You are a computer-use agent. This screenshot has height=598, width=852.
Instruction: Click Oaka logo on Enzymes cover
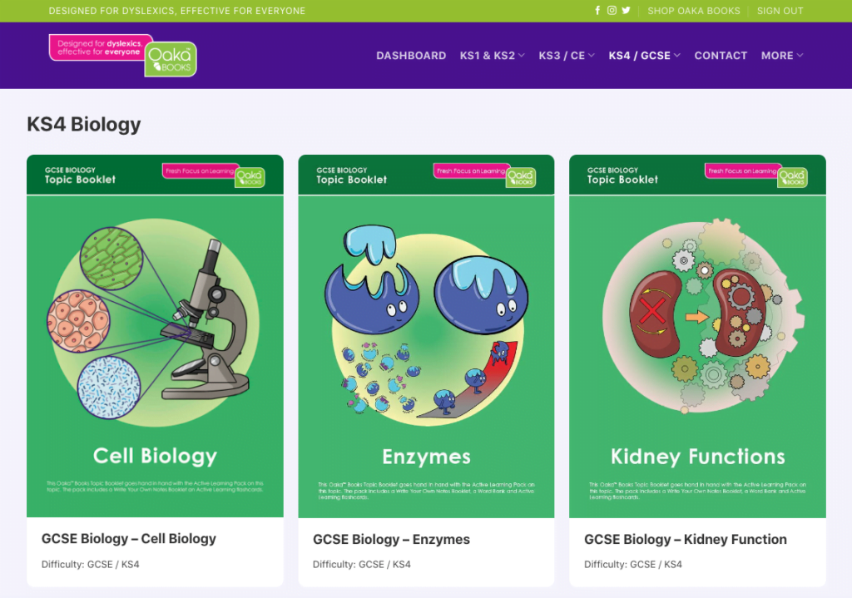click(521, 176)
